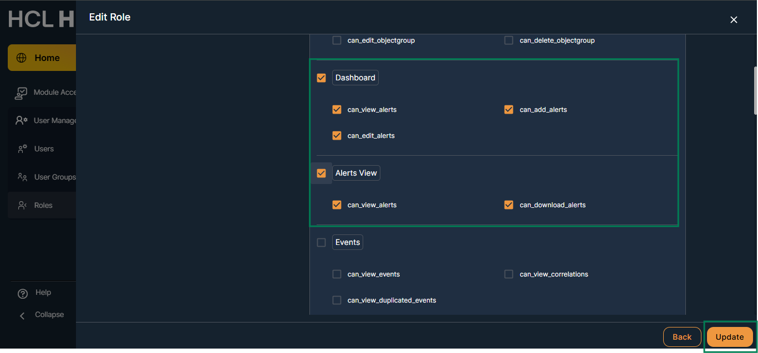Check the can_edit_objectgroup permission
This screenshot has height=353, width=758.
point(337,40)
